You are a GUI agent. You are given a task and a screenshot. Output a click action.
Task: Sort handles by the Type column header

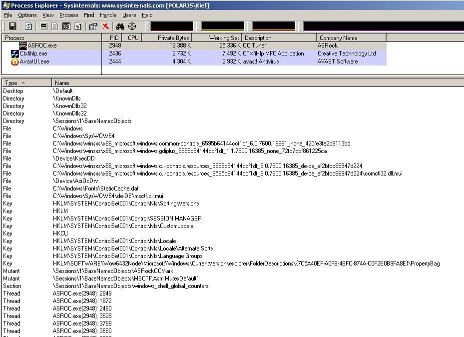click(26, 83)
